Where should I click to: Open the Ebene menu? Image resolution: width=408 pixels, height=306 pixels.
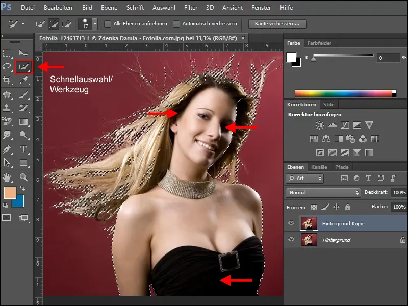click(x=109, y=8)
